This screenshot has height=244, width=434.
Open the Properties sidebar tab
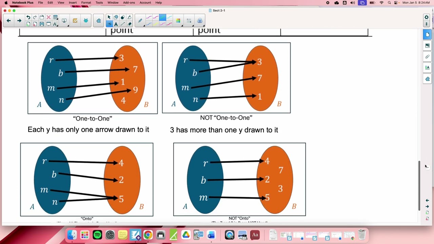click(427, 68)
